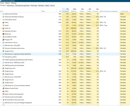The image size is (130, 107).
Task: Select the Firefox process with PID 11460
Action: coord(65,22)
